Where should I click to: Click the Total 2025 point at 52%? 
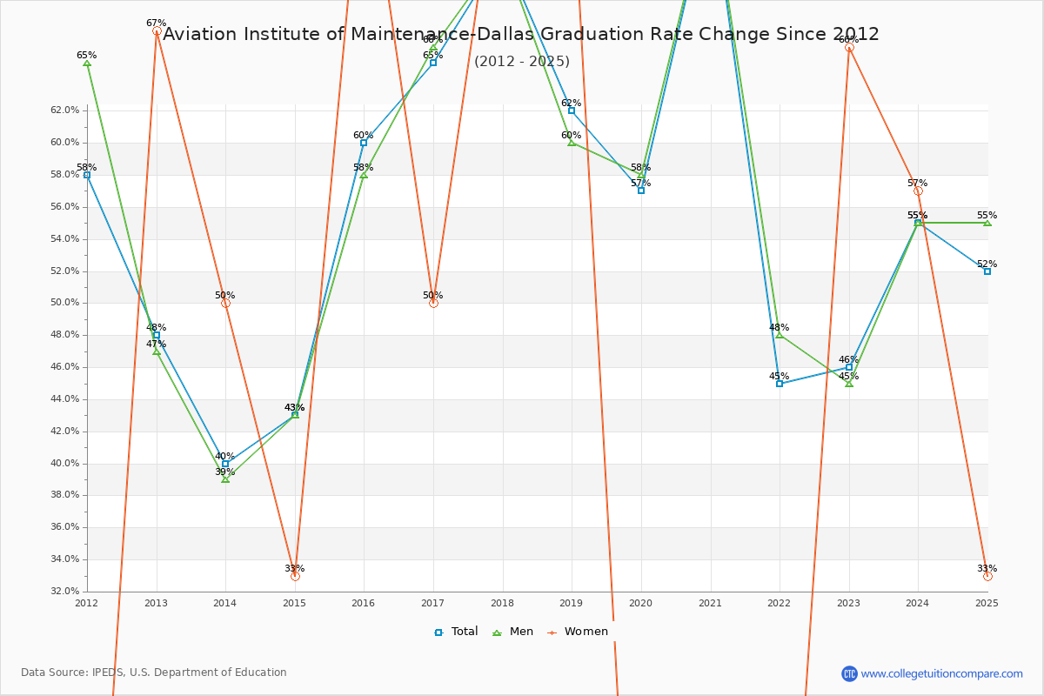point(987,271)
